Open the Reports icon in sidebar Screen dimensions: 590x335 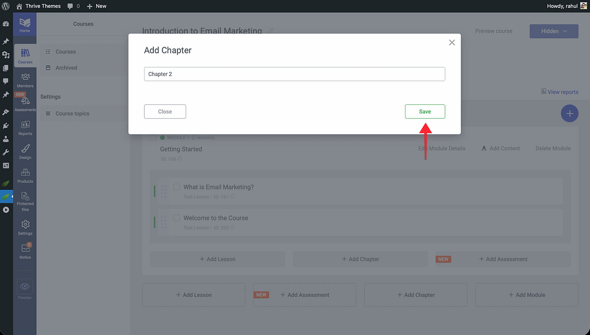(x=25, y=127)
